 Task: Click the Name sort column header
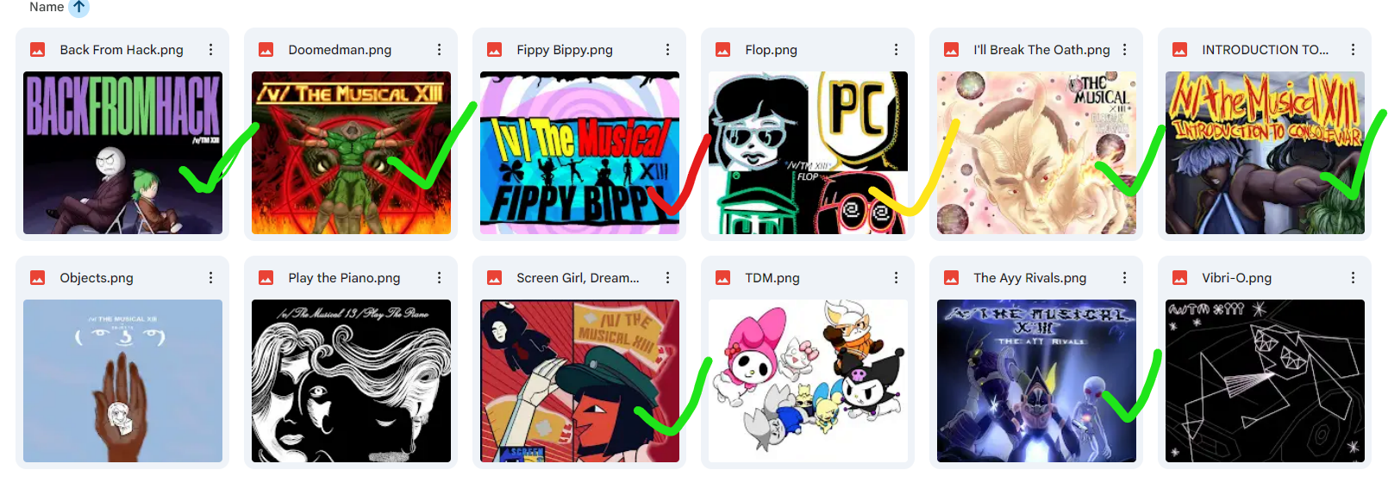pos(47,7)
